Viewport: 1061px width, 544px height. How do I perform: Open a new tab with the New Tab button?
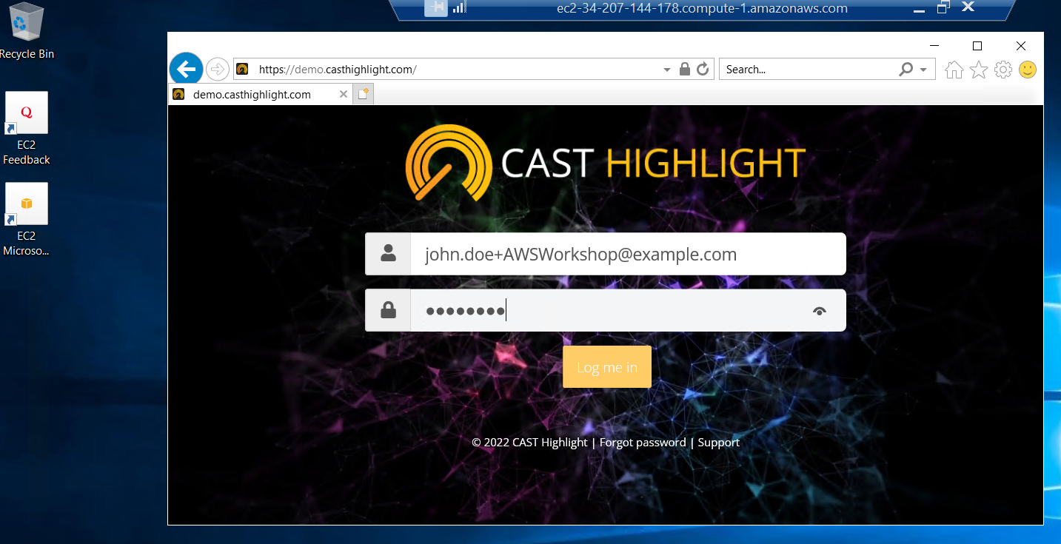click(x=363, y=95)
